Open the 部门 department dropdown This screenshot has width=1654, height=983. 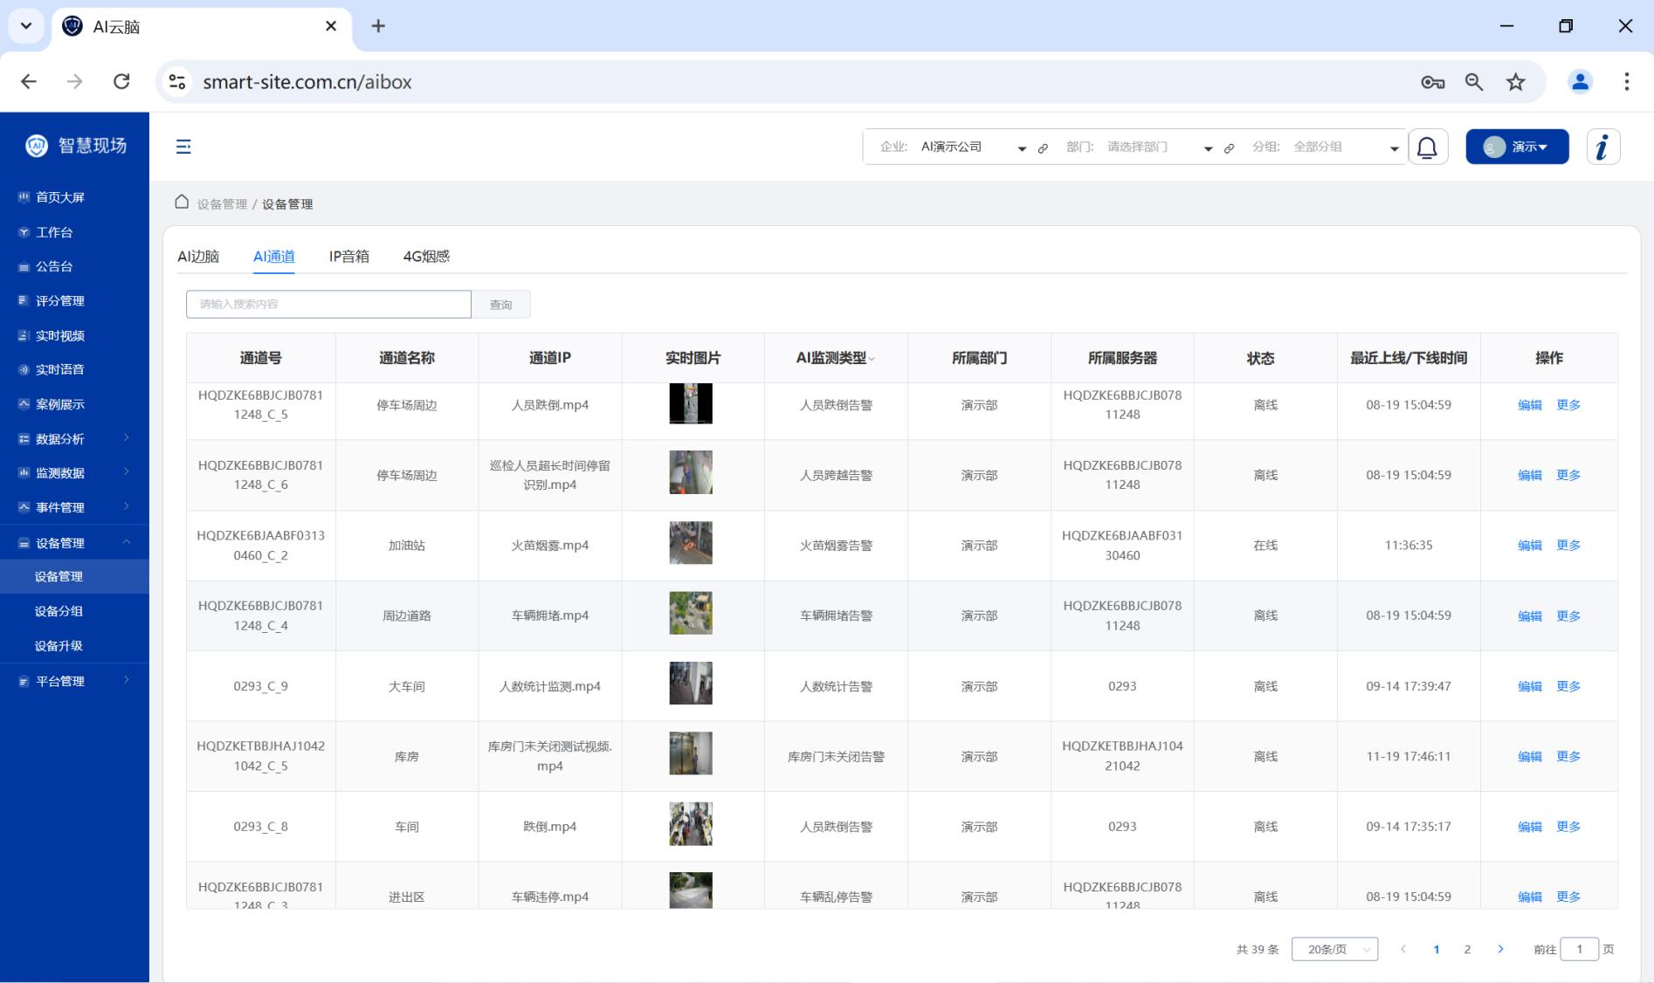pos(1159,147)
